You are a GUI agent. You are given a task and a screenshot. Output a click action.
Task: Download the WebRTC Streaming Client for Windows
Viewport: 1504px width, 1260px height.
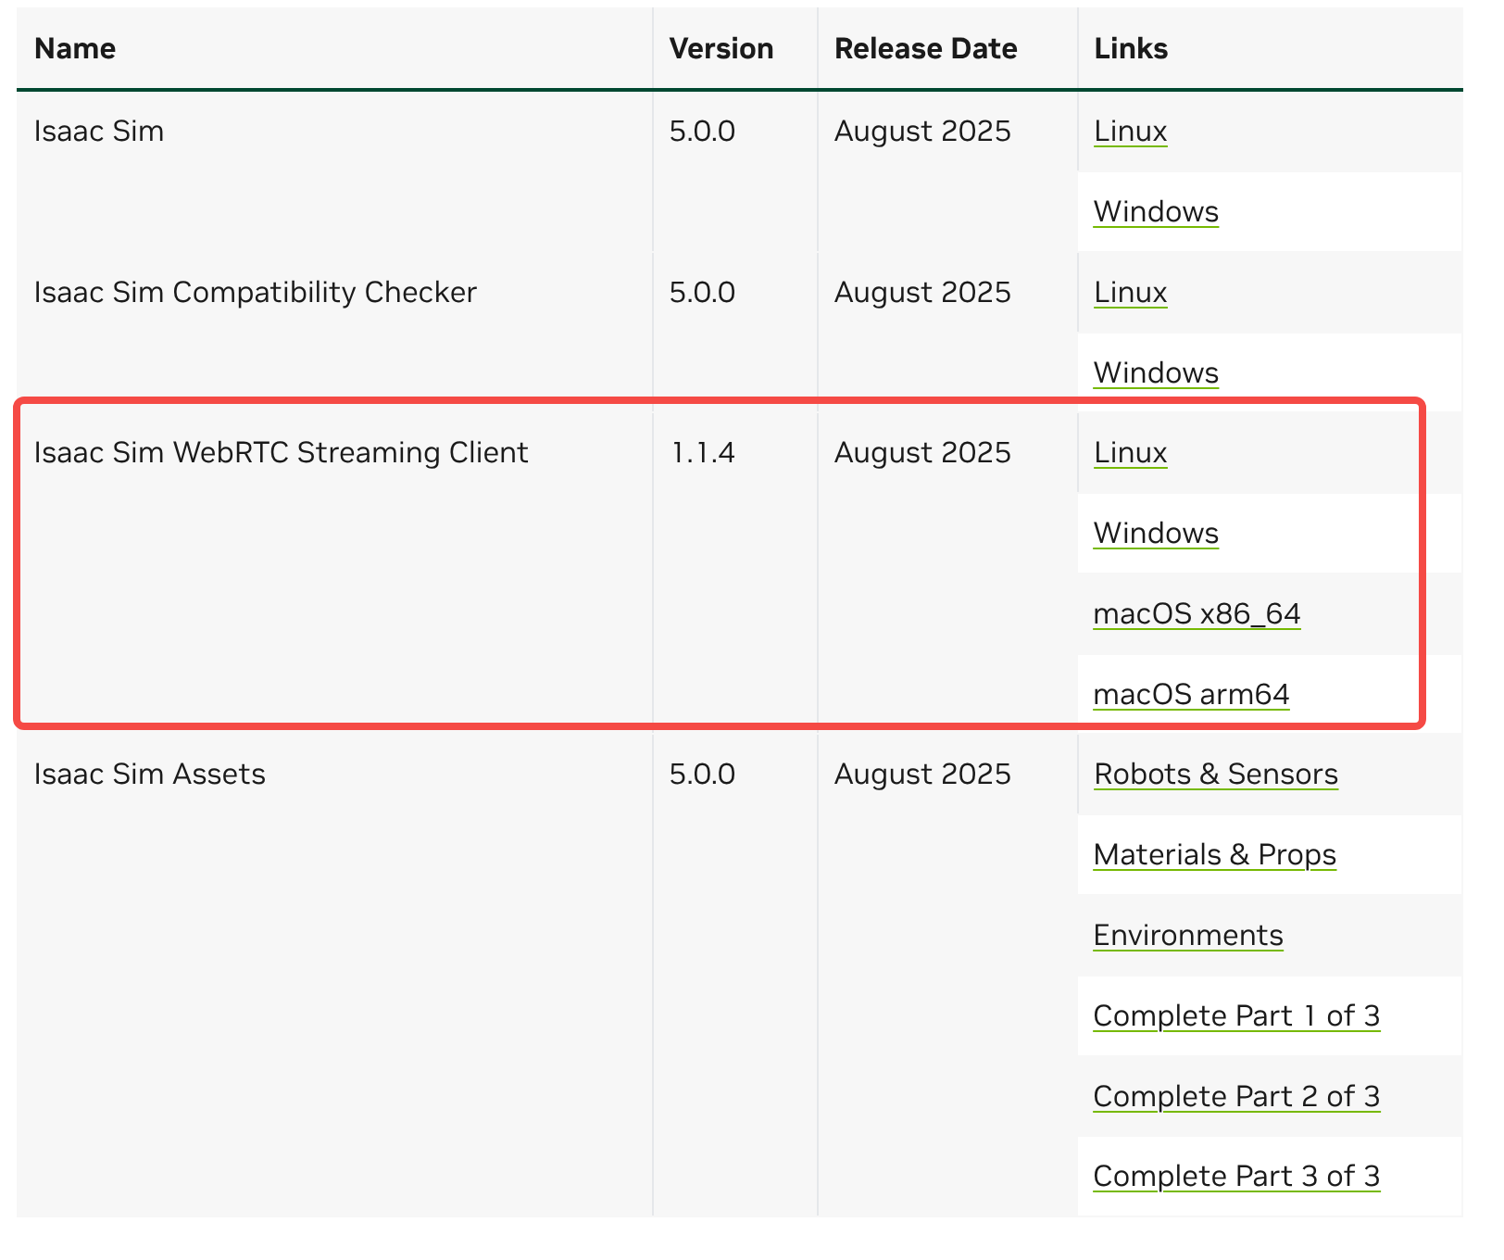tap(1156, 534)
